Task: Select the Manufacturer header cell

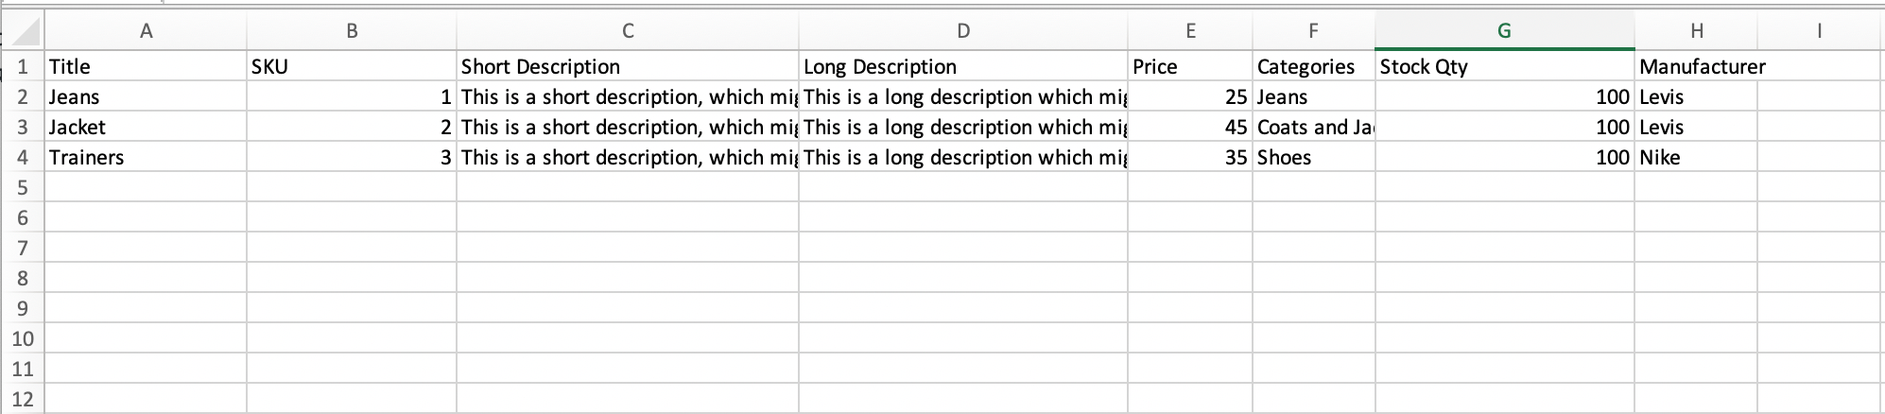Action: [1697, 66]
